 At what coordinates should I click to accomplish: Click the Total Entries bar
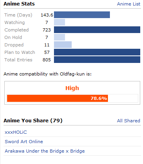point(97,60)
